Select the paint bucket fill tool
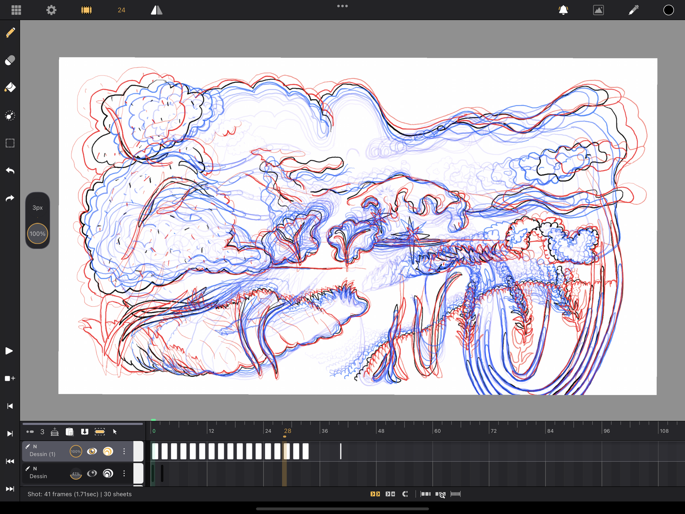685x514 pixels. pyautogui.click(x=10, y=88)
